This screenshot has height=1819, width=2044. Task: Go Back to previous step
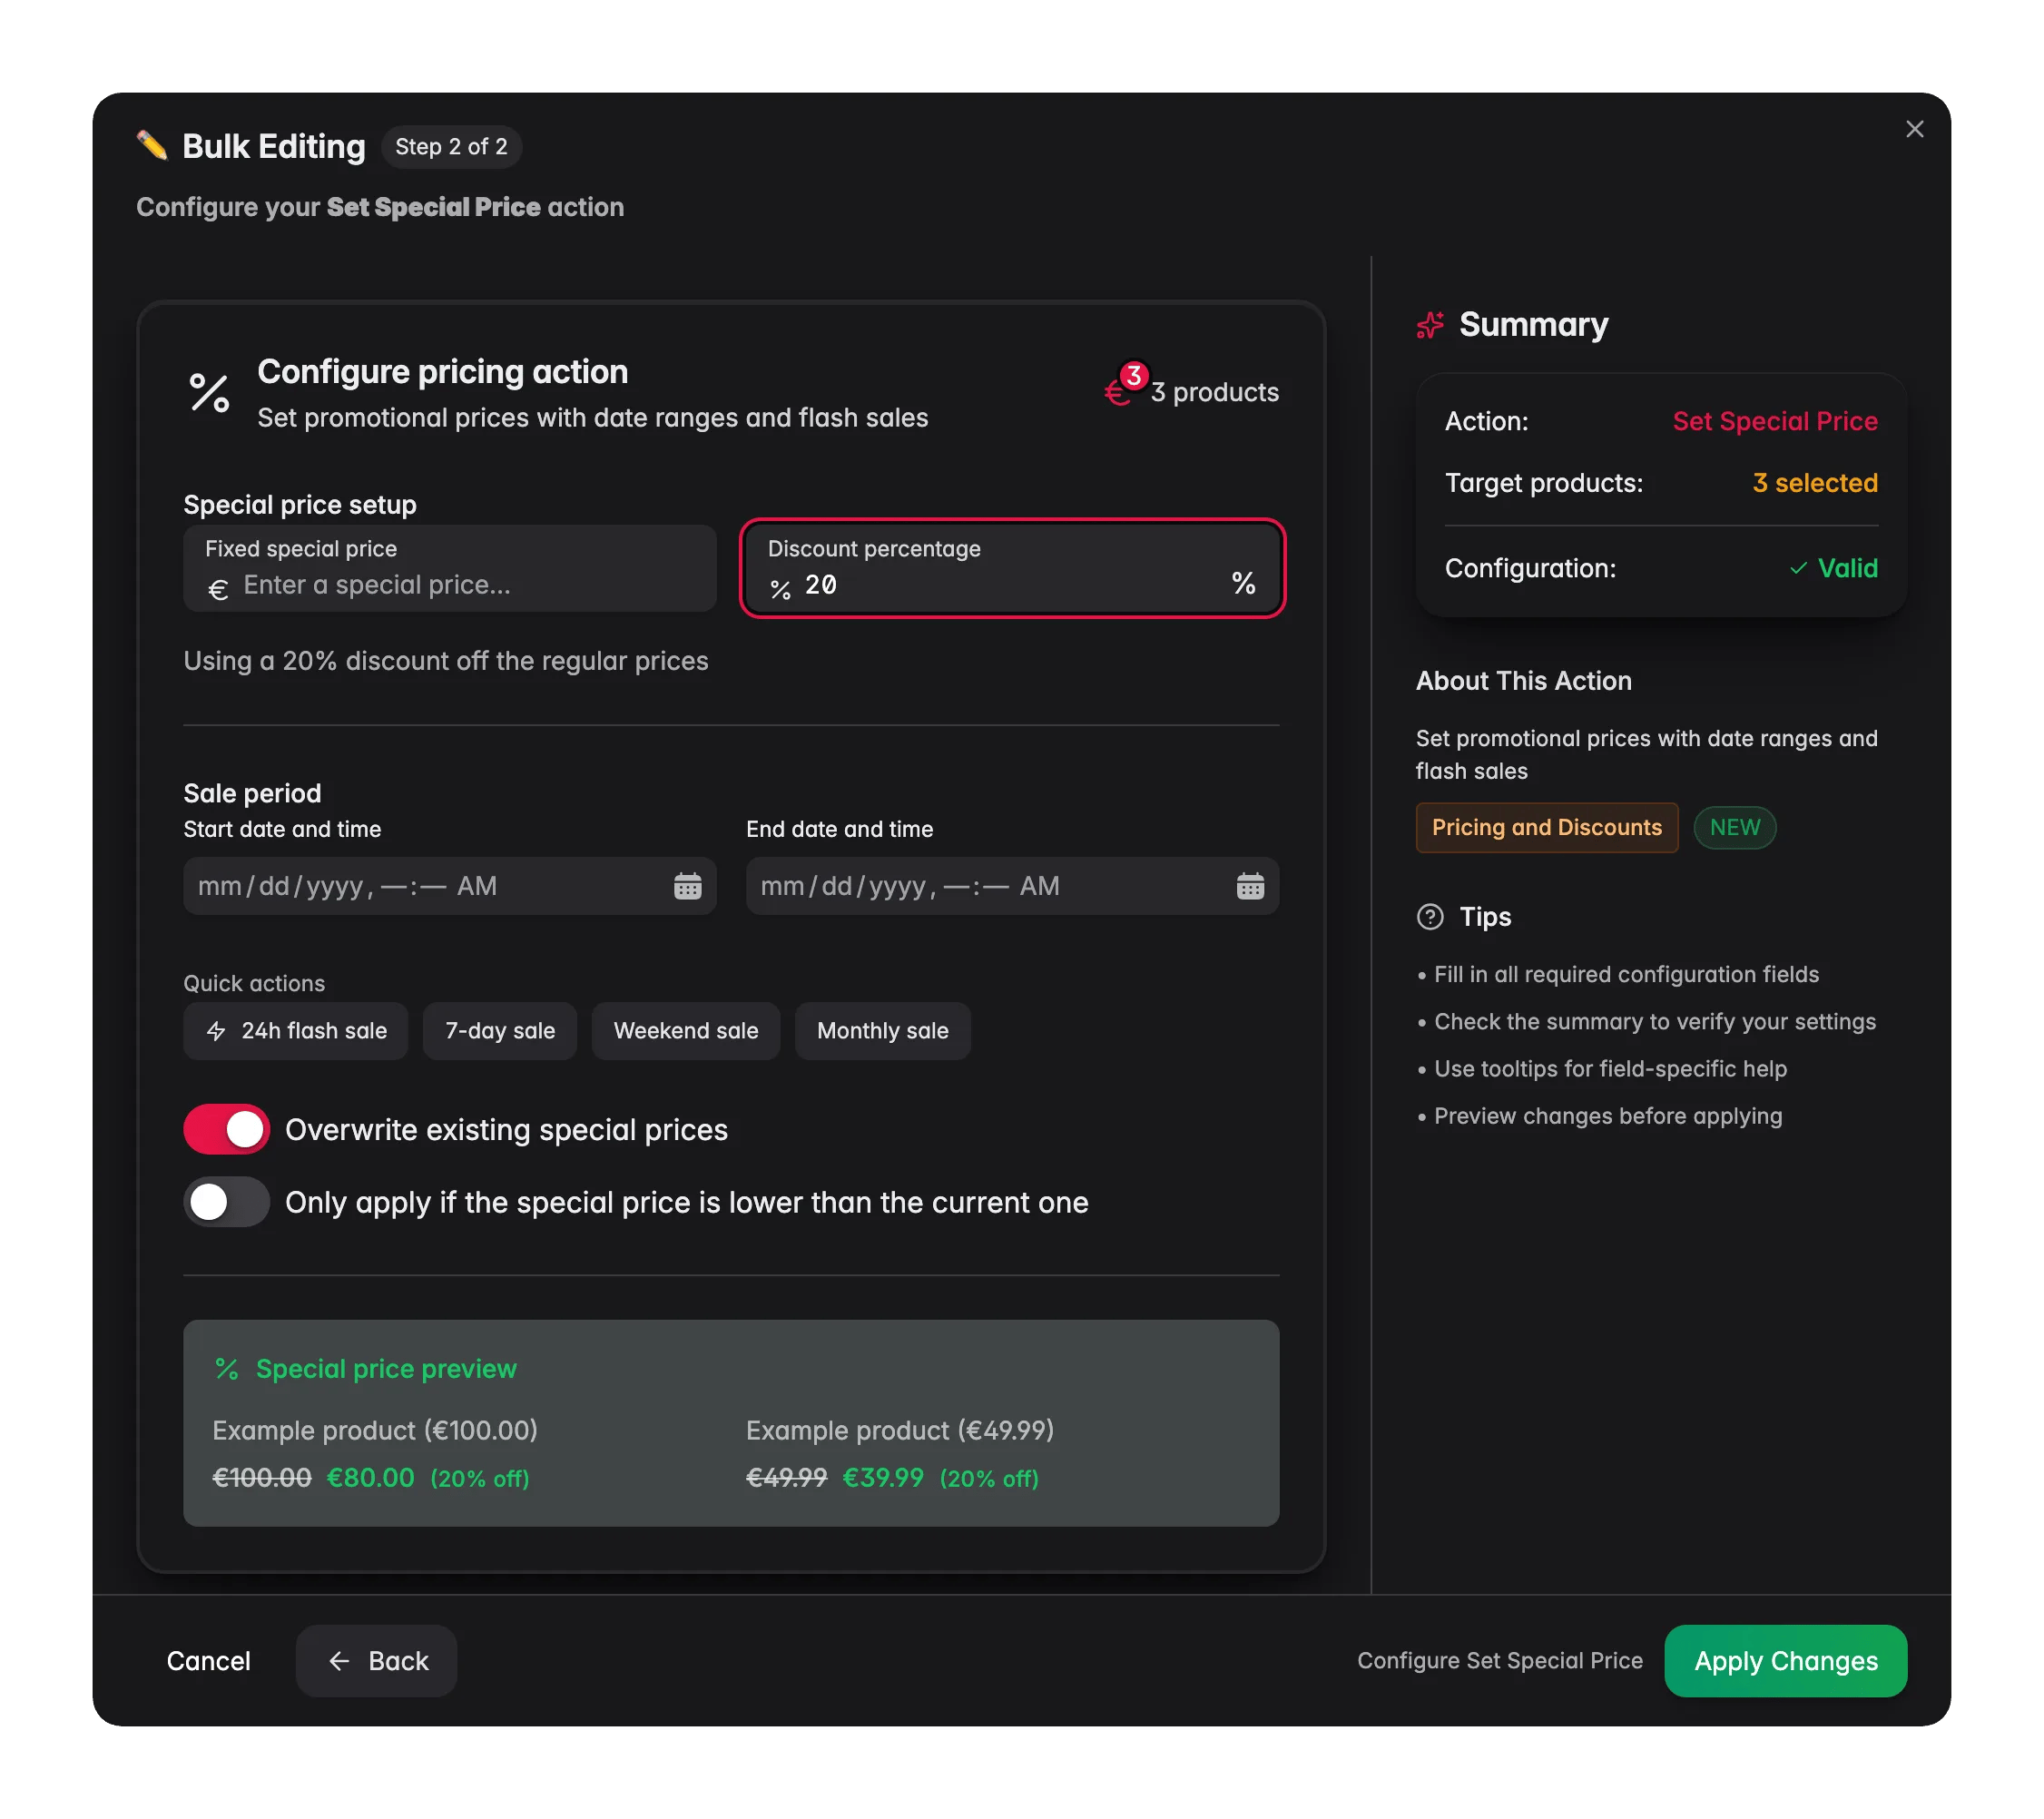point(377,1661)
